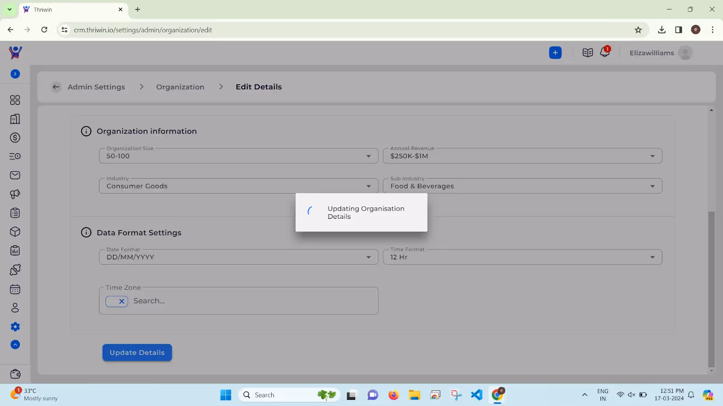Open the Sub Industry dropdown
Image resolution: width=723 pixels, height=406 pixels.
(x=522, y=186)
